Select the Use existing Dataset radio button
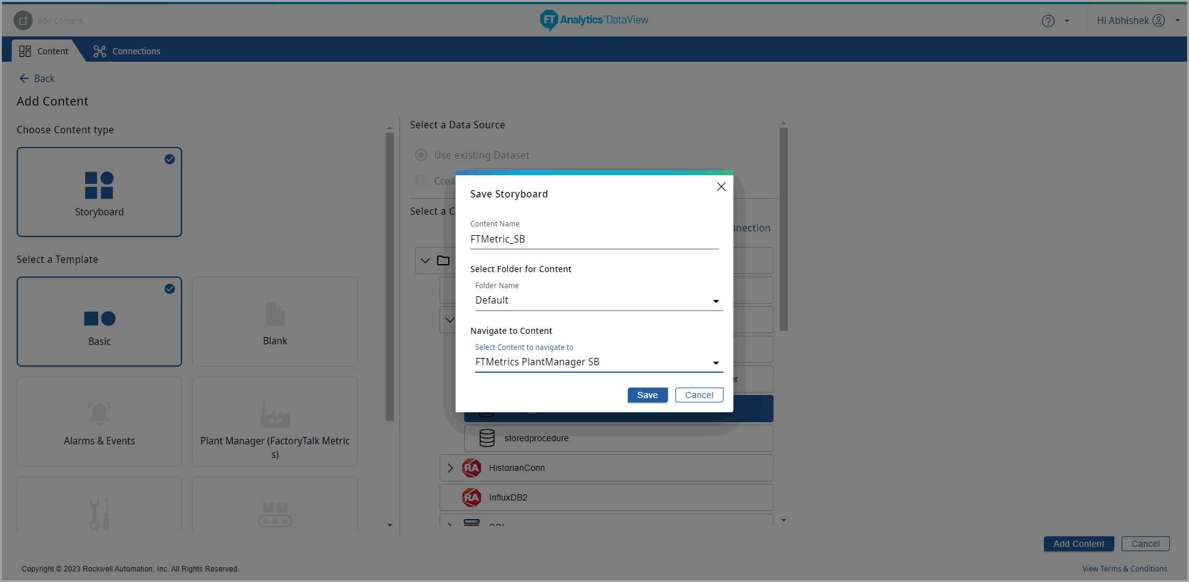This screenshot has height=582, width=1189. click(x=421, y=155)
